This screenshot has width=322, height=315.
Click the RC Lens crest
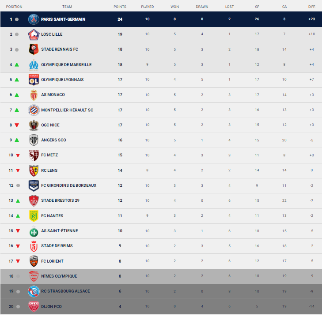pos(34,170)
